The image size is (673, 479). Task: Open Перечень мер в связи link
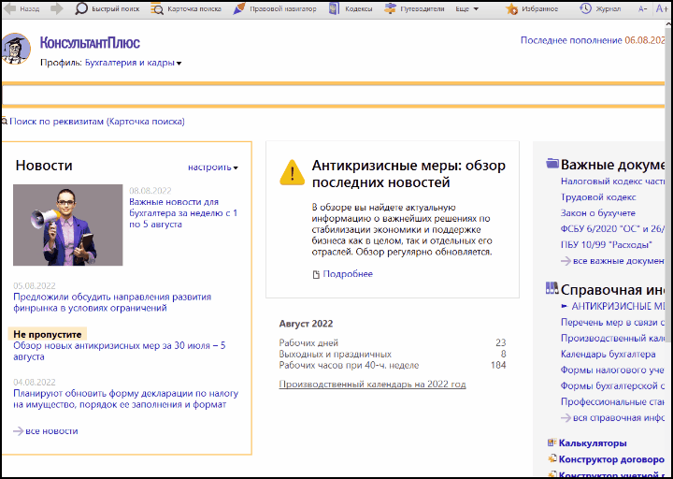click(x=612, y=322)
